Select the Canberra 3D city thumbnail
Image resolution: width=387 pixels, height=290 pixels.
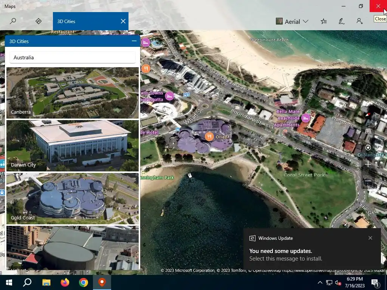pos(73,93)
